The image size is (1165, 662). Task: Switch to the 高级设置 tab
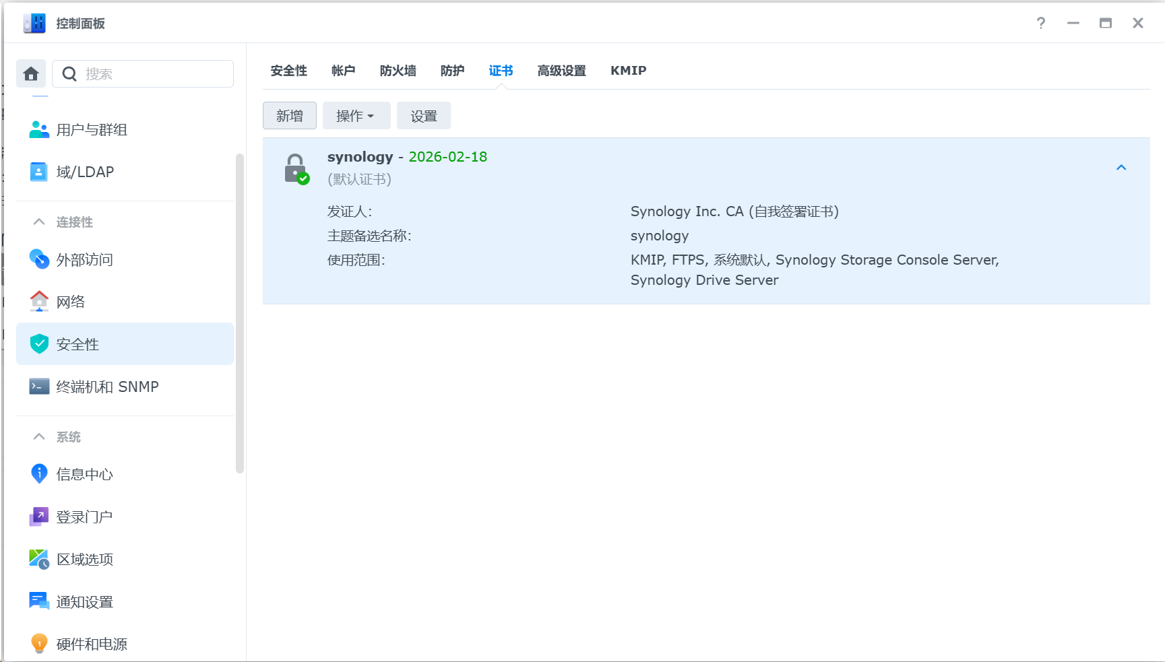(x=561, y=71)
